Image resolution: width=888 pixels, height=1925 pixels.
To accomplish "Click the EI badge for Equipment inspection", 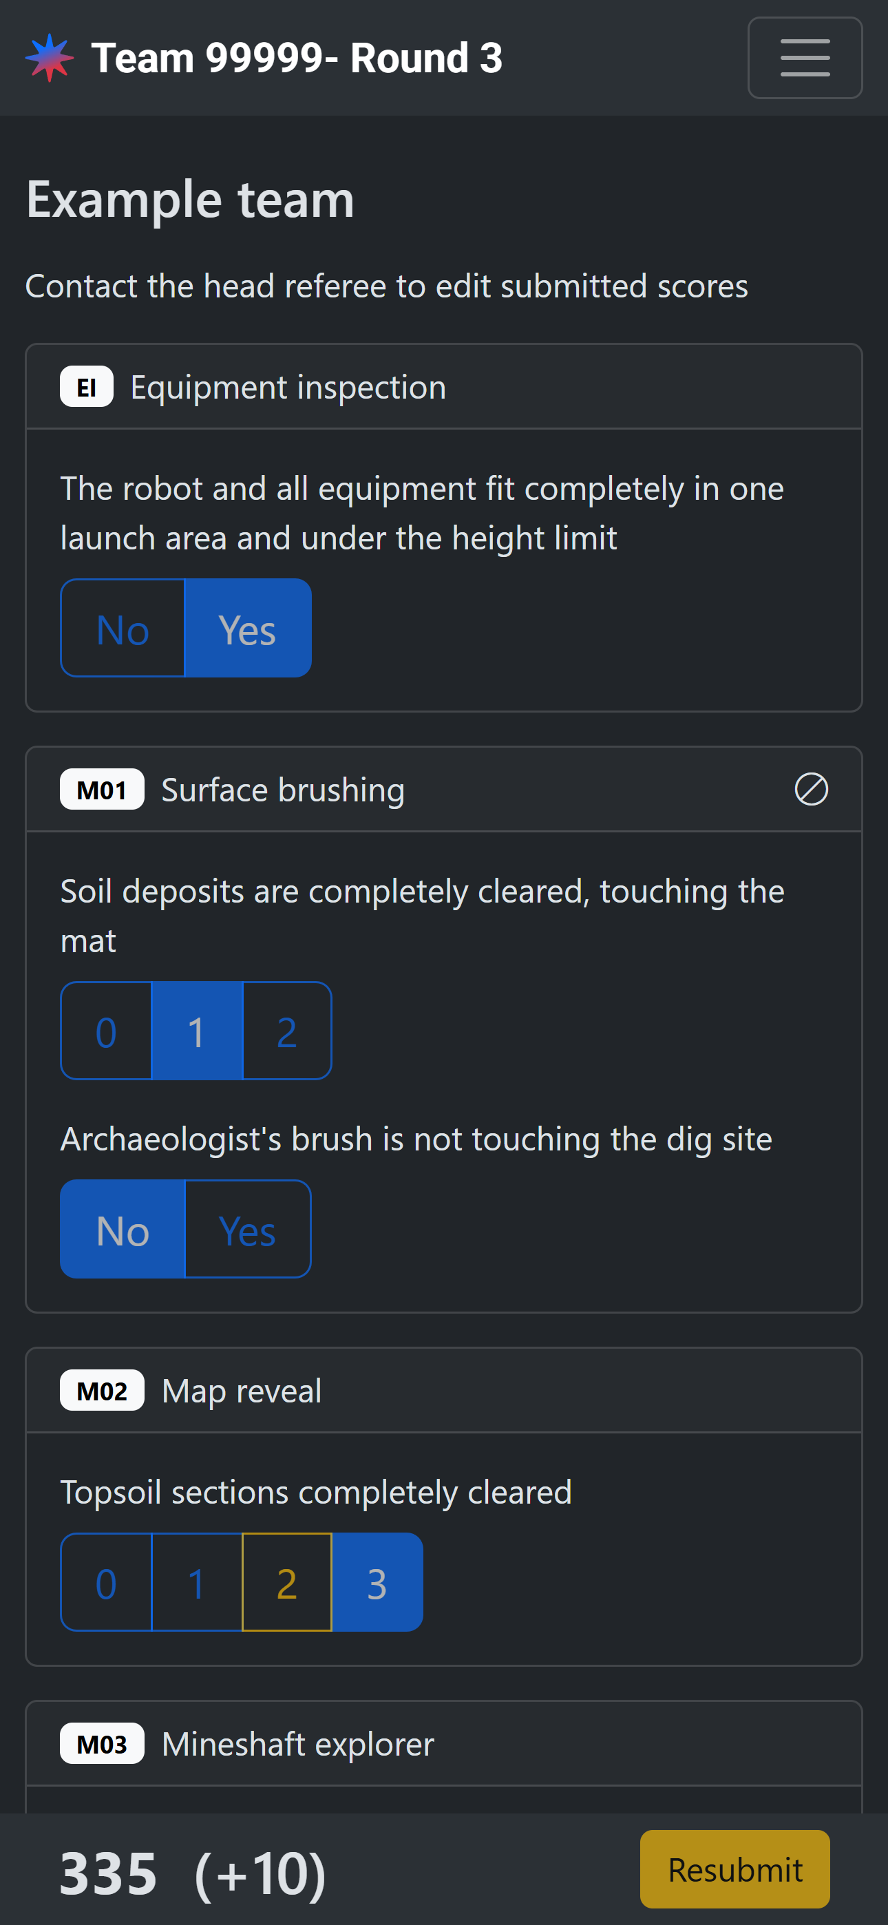I will (87, 387).
